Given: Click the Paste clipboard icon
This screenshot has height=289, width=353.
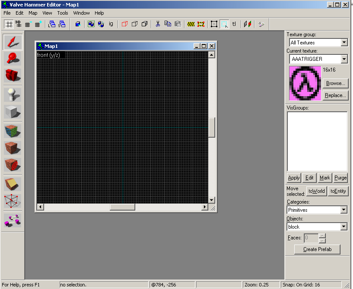Looking at the screenshot, I should [x=178, y=24].
